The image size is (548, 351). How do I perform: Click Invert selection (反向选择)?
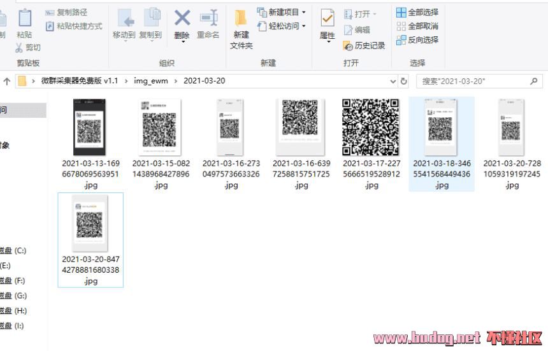tap(417, 40)
